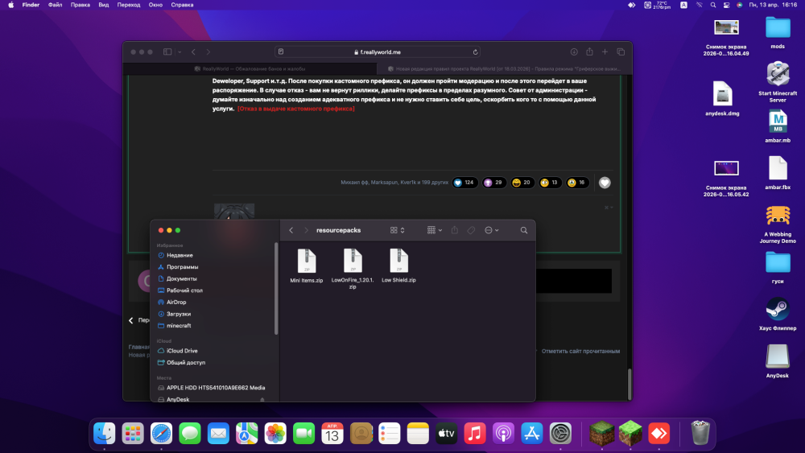Open Safari from the Dock
805x453 pixels.
point(161,434)
